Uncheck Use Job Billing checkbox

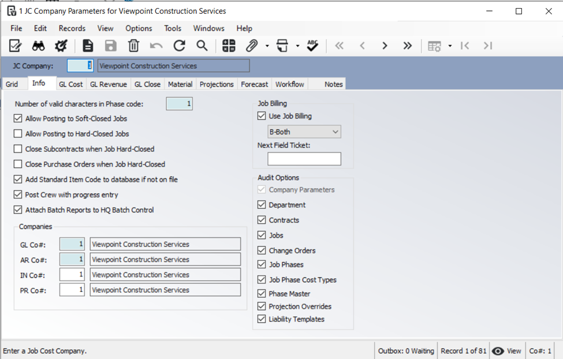262,116
